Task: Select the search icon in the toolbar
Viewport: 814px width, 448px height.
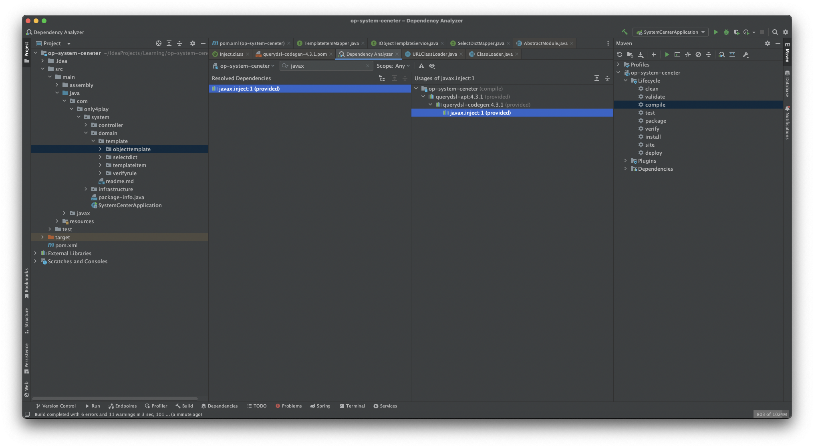Action: (x=776, y=31)
